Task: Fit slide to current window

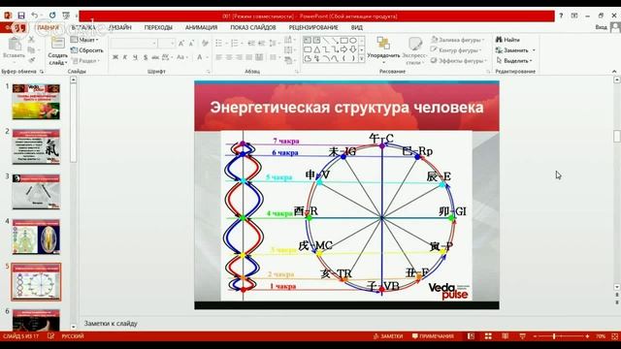Action: point(614,336)
